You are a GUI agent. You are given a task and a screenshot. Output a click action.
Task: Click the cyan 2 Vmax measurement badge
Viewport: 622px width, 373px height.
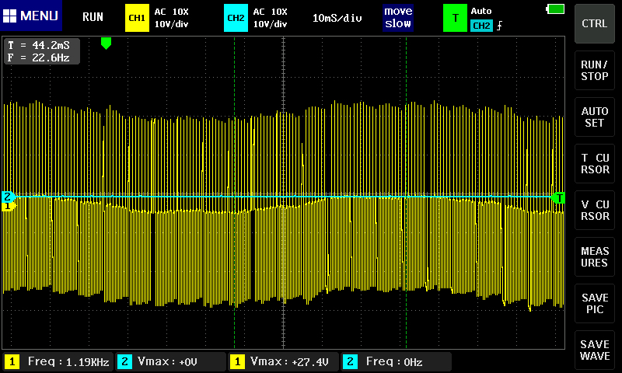click(x=124, y=361)
